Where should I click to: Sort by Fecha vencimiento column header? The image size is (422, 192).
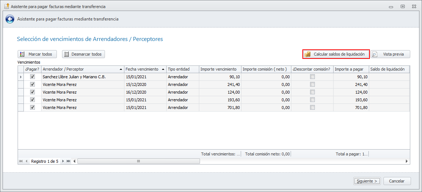coord(142,69)
